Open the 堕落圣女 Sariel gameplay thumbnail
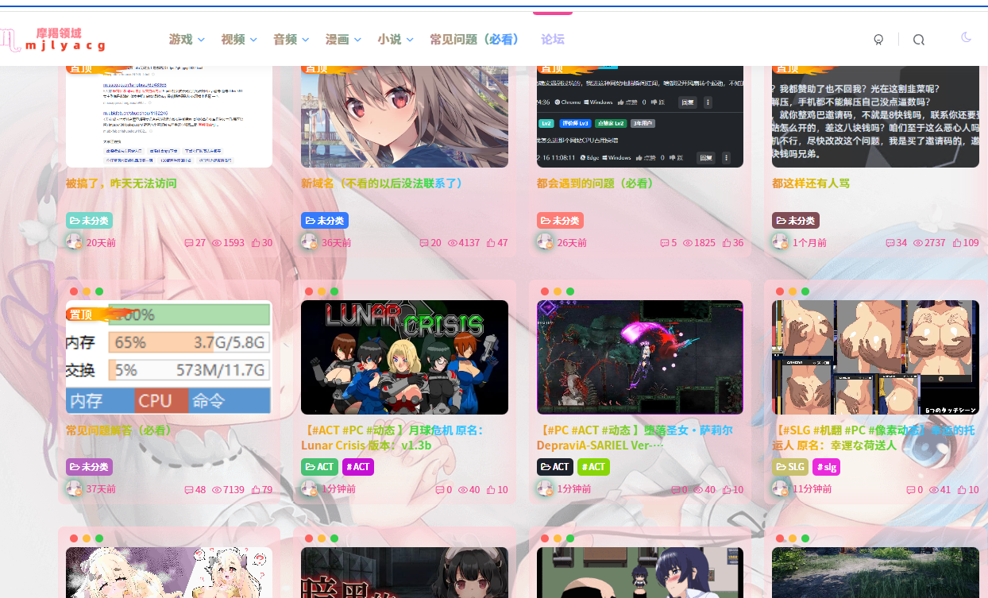Image resolution: width=988 pixels, height=598 pixels. pyautogui.click(x=640, y=357)
